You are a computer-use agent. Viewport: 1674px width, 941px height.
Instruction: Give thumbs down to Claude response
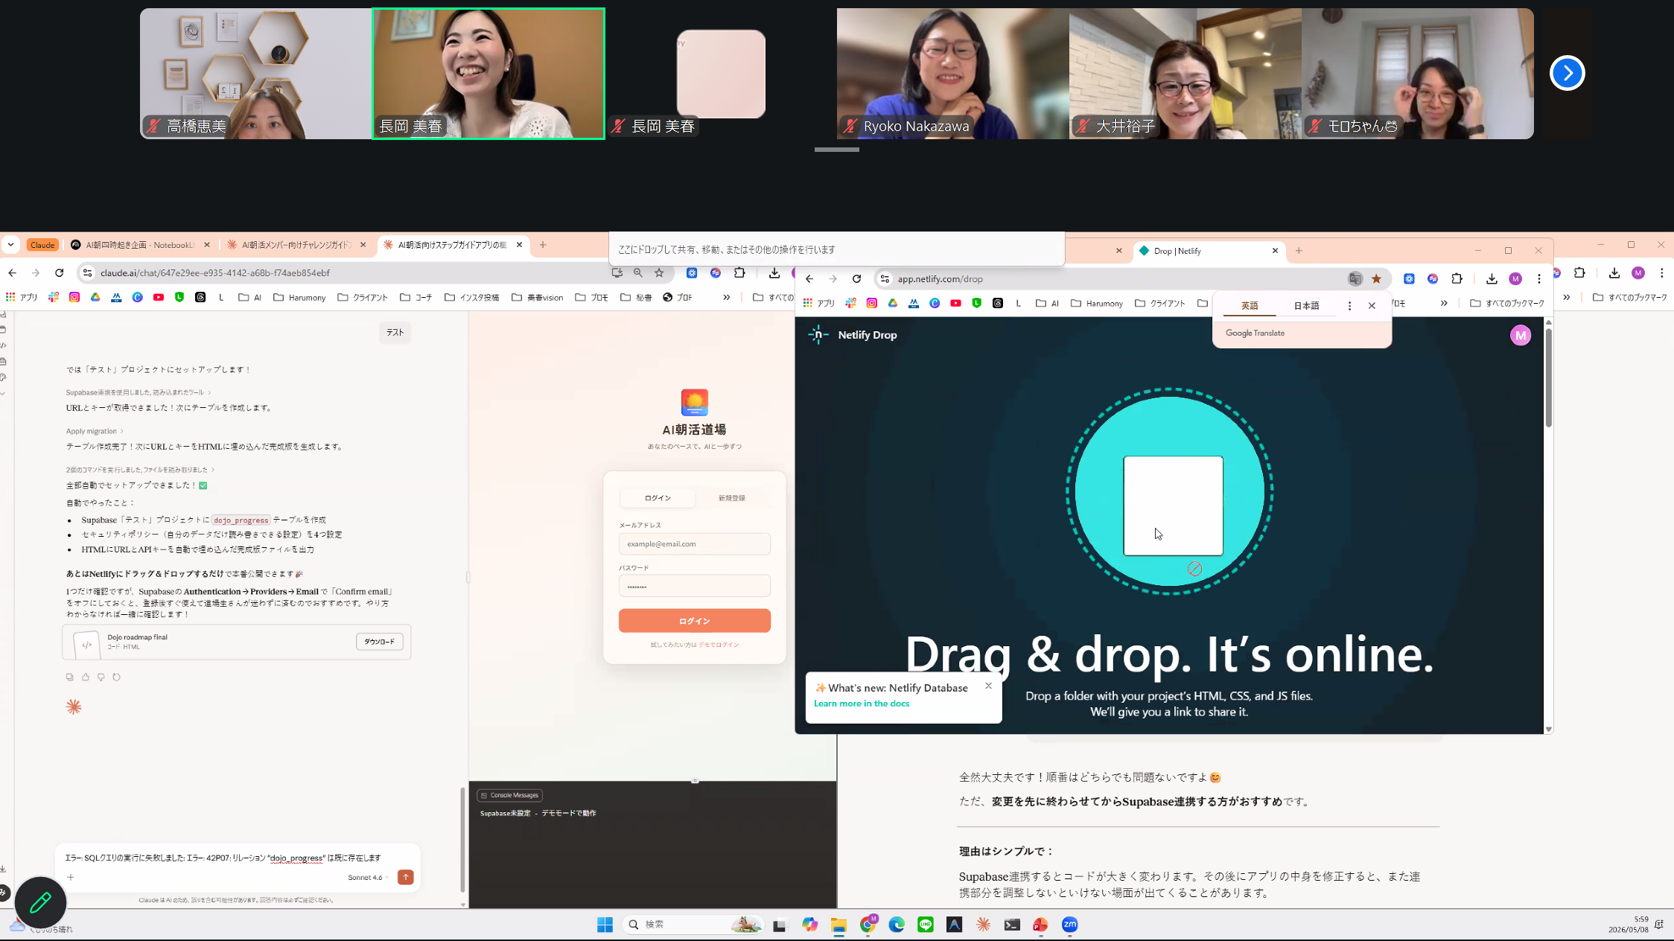(x=101, y=677)
